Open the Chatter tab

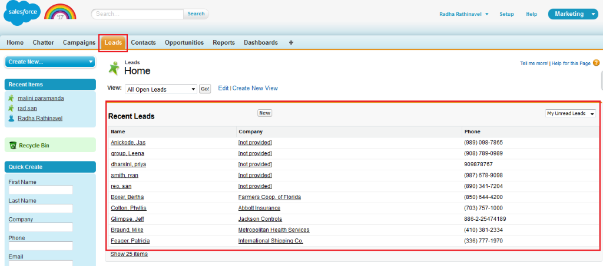click(x=43, y=42)
